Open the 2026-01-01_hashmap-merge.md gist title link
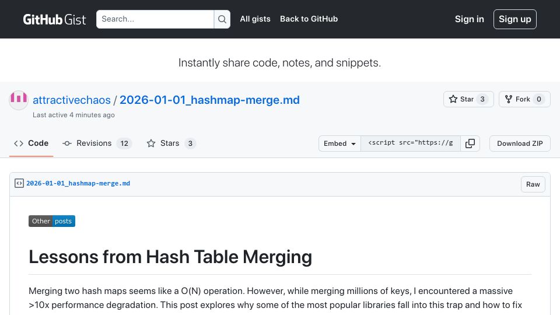 coord(209,100)
